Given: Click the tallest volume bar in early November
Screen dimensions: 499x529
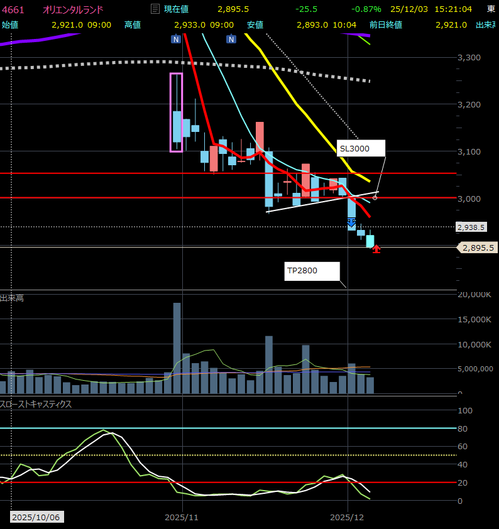Looking at the screenshot, I should (177, 348).
